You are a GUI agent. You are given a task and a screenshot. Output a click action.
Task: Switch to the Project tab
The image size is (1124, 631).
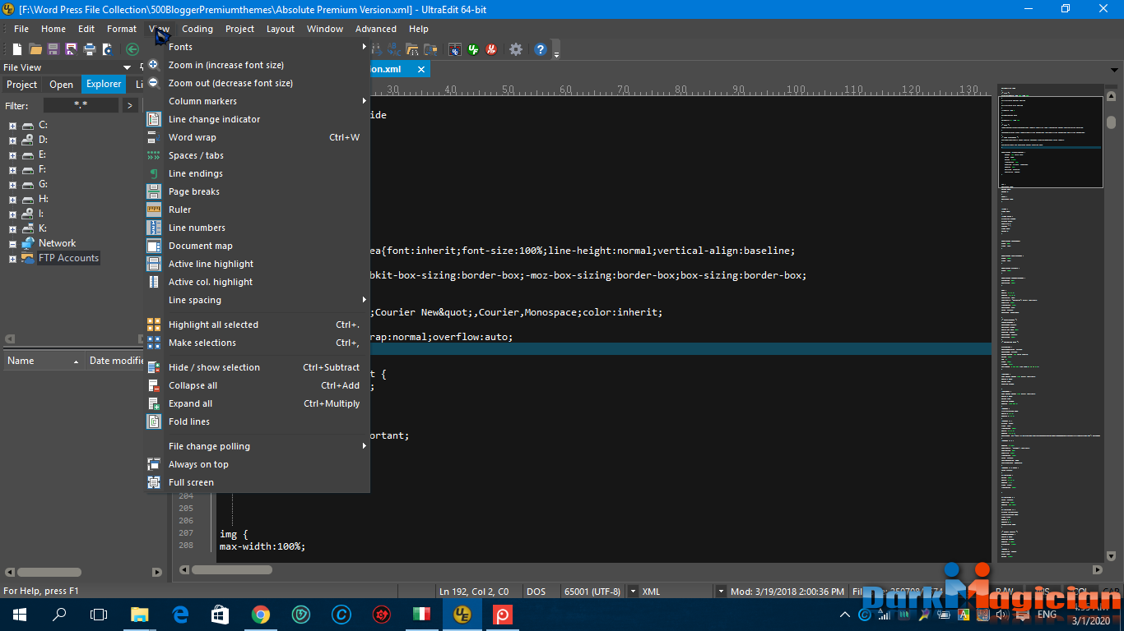(x=22, y=85)
